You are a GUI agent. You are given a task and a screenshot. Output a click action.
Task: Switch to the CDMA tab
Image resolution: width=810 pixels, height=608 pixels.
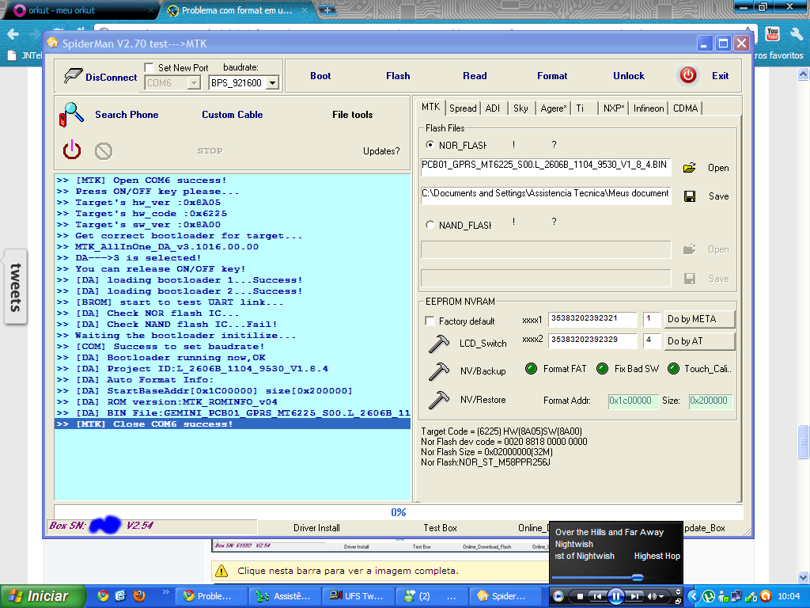point(685,108)
